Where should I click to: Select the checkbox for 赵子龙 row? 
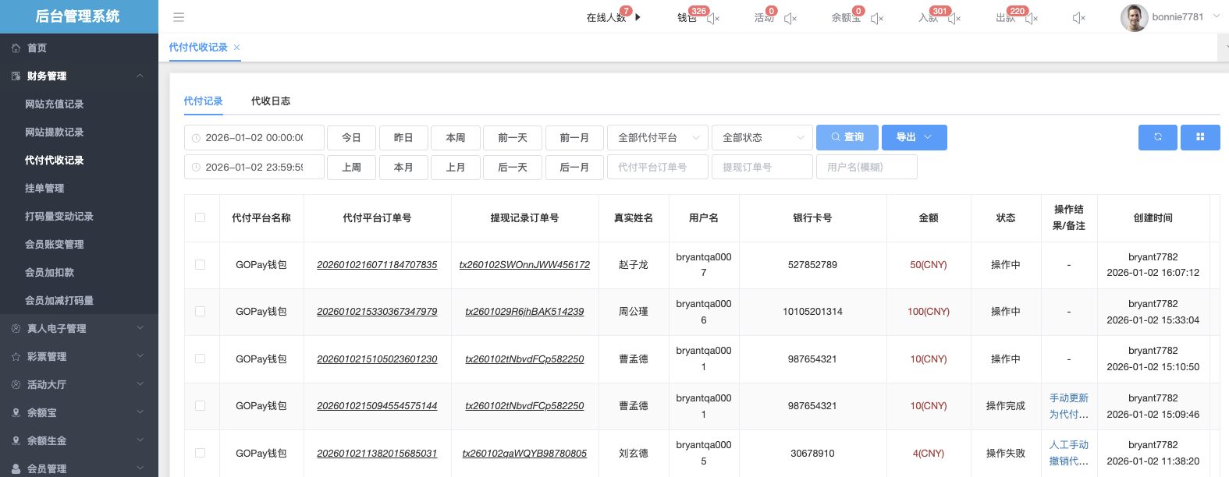tap(201, 265)
